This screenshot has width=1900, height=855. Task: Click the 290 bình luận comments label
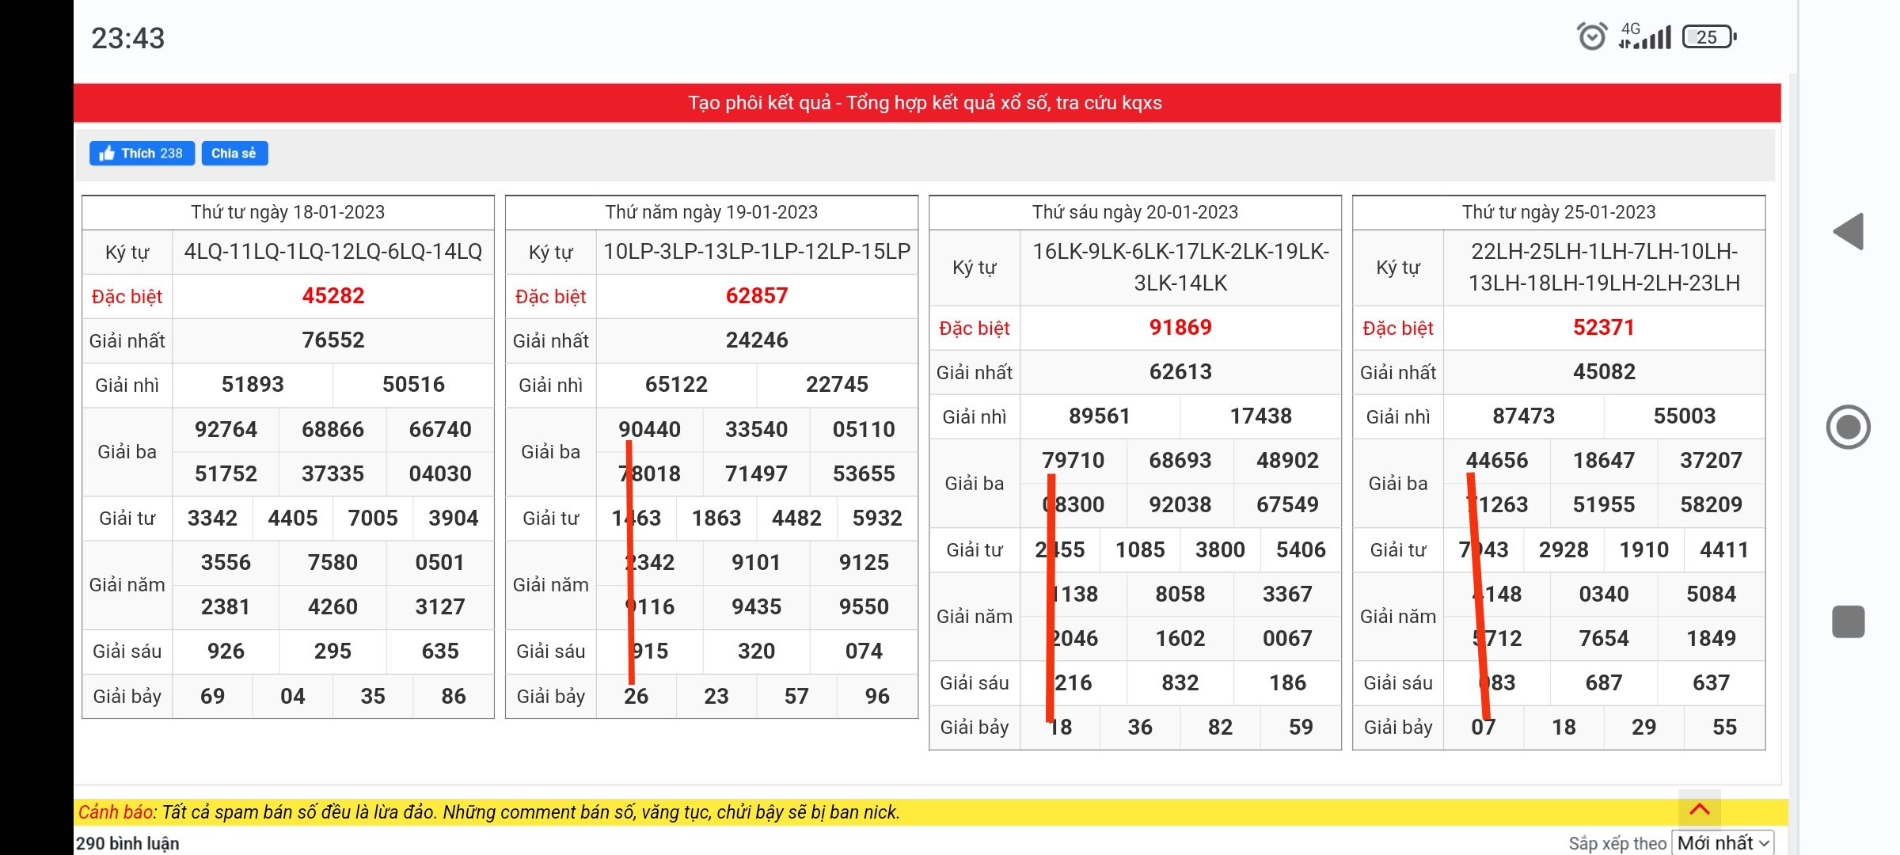127,843
